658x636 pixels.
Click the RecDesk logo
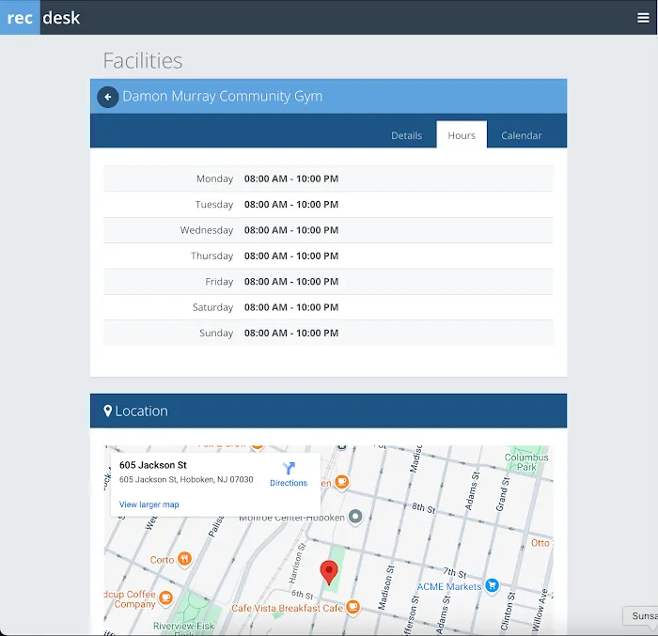(x=43, y=17)
